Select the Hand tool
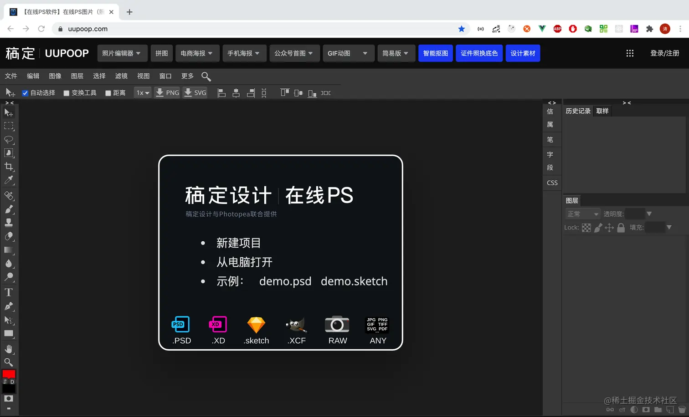Image resolution: width=689 pixels, height=417 pixels. pos(9,349)
